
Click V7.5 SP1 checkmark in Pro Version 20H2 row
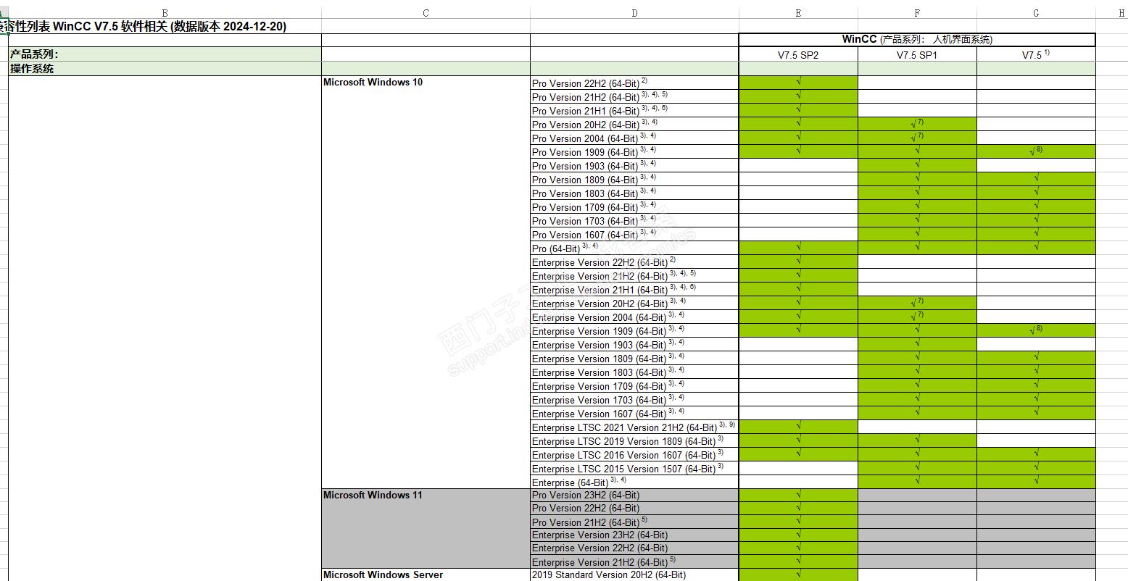917,124
